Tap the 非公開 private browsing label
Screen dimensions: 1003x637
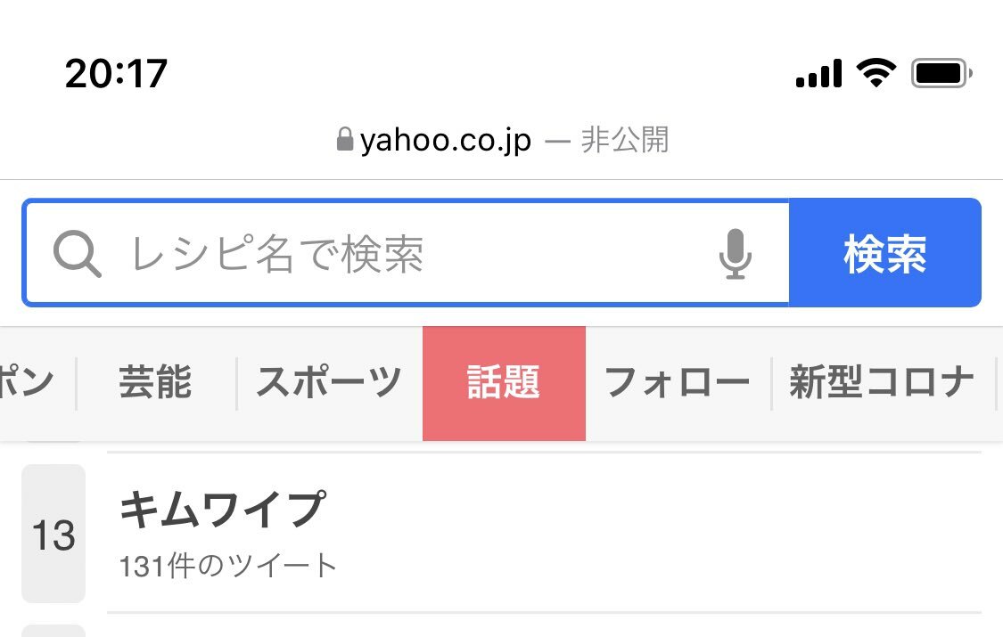[x=625, y=140]
